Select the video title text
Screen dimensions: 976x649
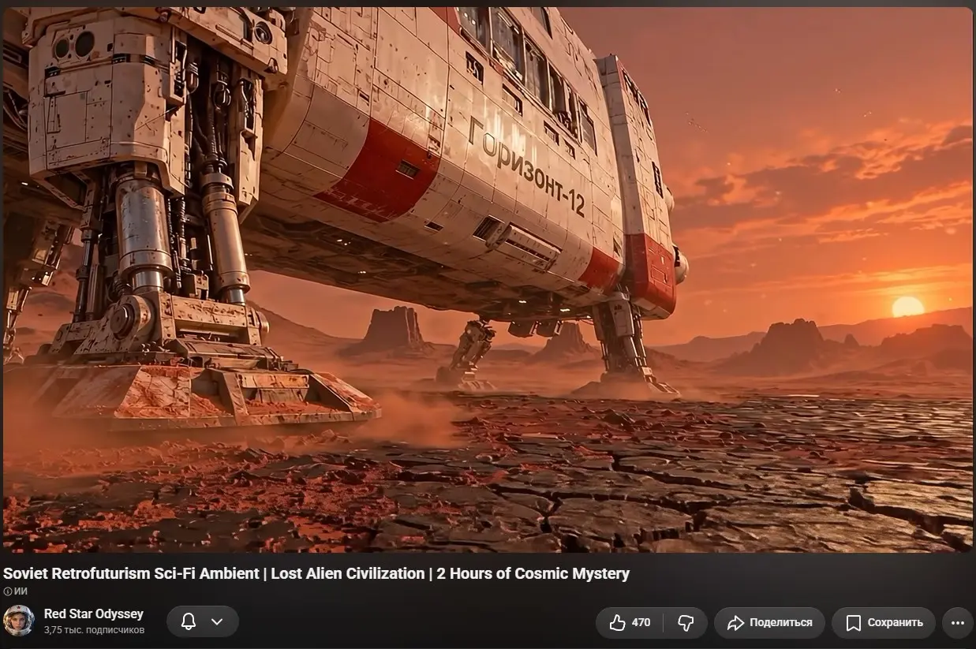click(316, 573)
